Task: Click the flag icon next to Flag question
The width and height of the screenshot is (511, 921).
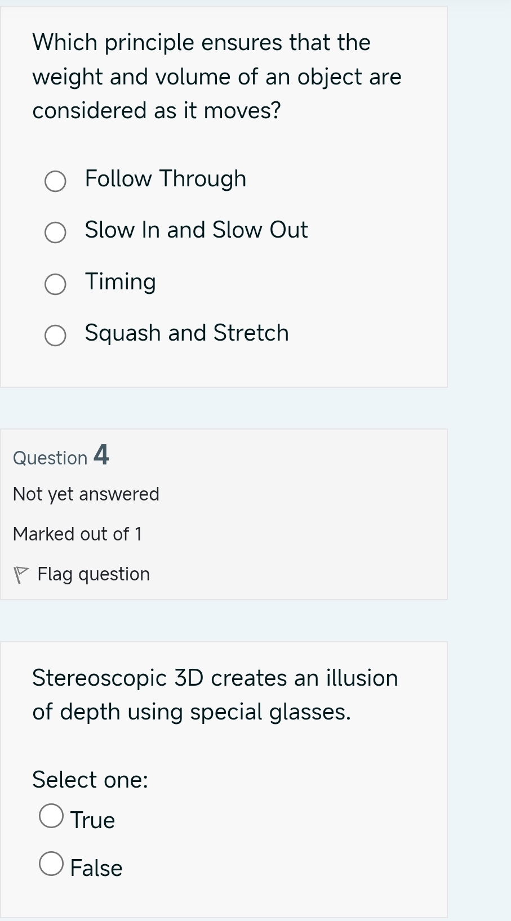Action: (x=21, y=575)
